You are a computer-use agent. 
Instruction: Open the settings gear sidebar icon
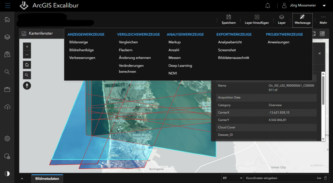click(x=7, y=139)
